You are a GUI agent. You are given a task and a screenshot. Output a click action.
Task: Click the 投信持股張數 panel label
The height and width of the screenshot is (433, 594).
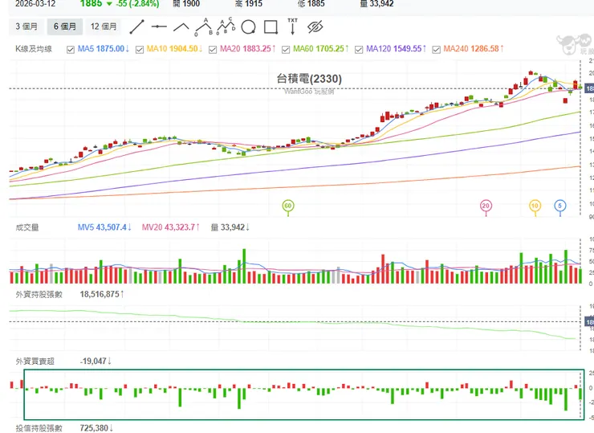[39, 428]
